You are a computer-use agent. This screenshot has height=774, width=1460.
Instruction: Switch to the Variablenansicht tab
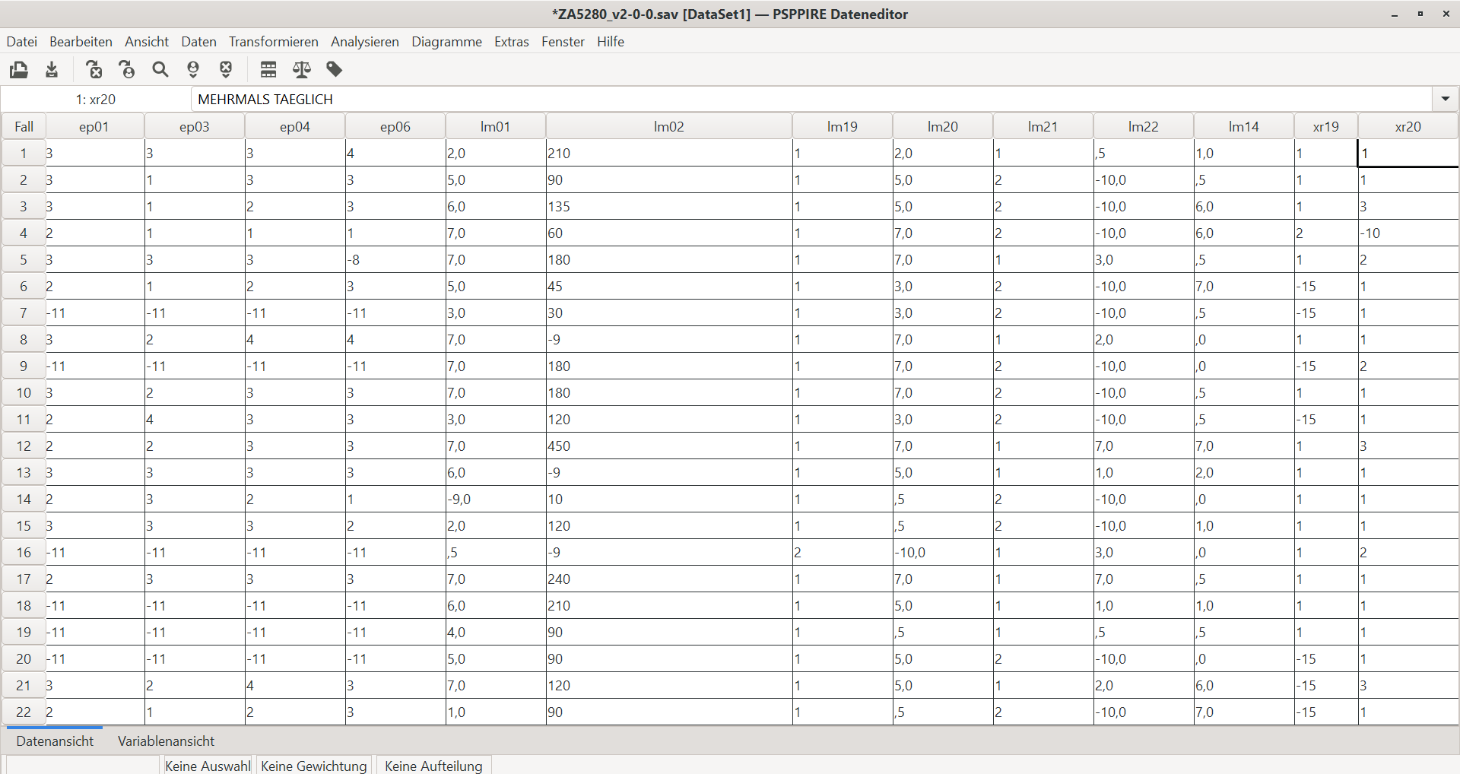click(x=166, y=741)
